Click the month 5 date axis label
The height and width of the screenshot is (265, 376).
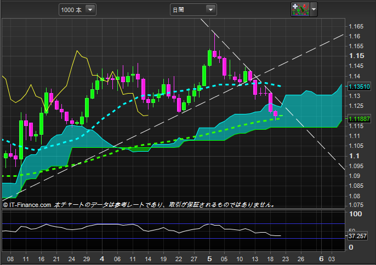[209, 259]
